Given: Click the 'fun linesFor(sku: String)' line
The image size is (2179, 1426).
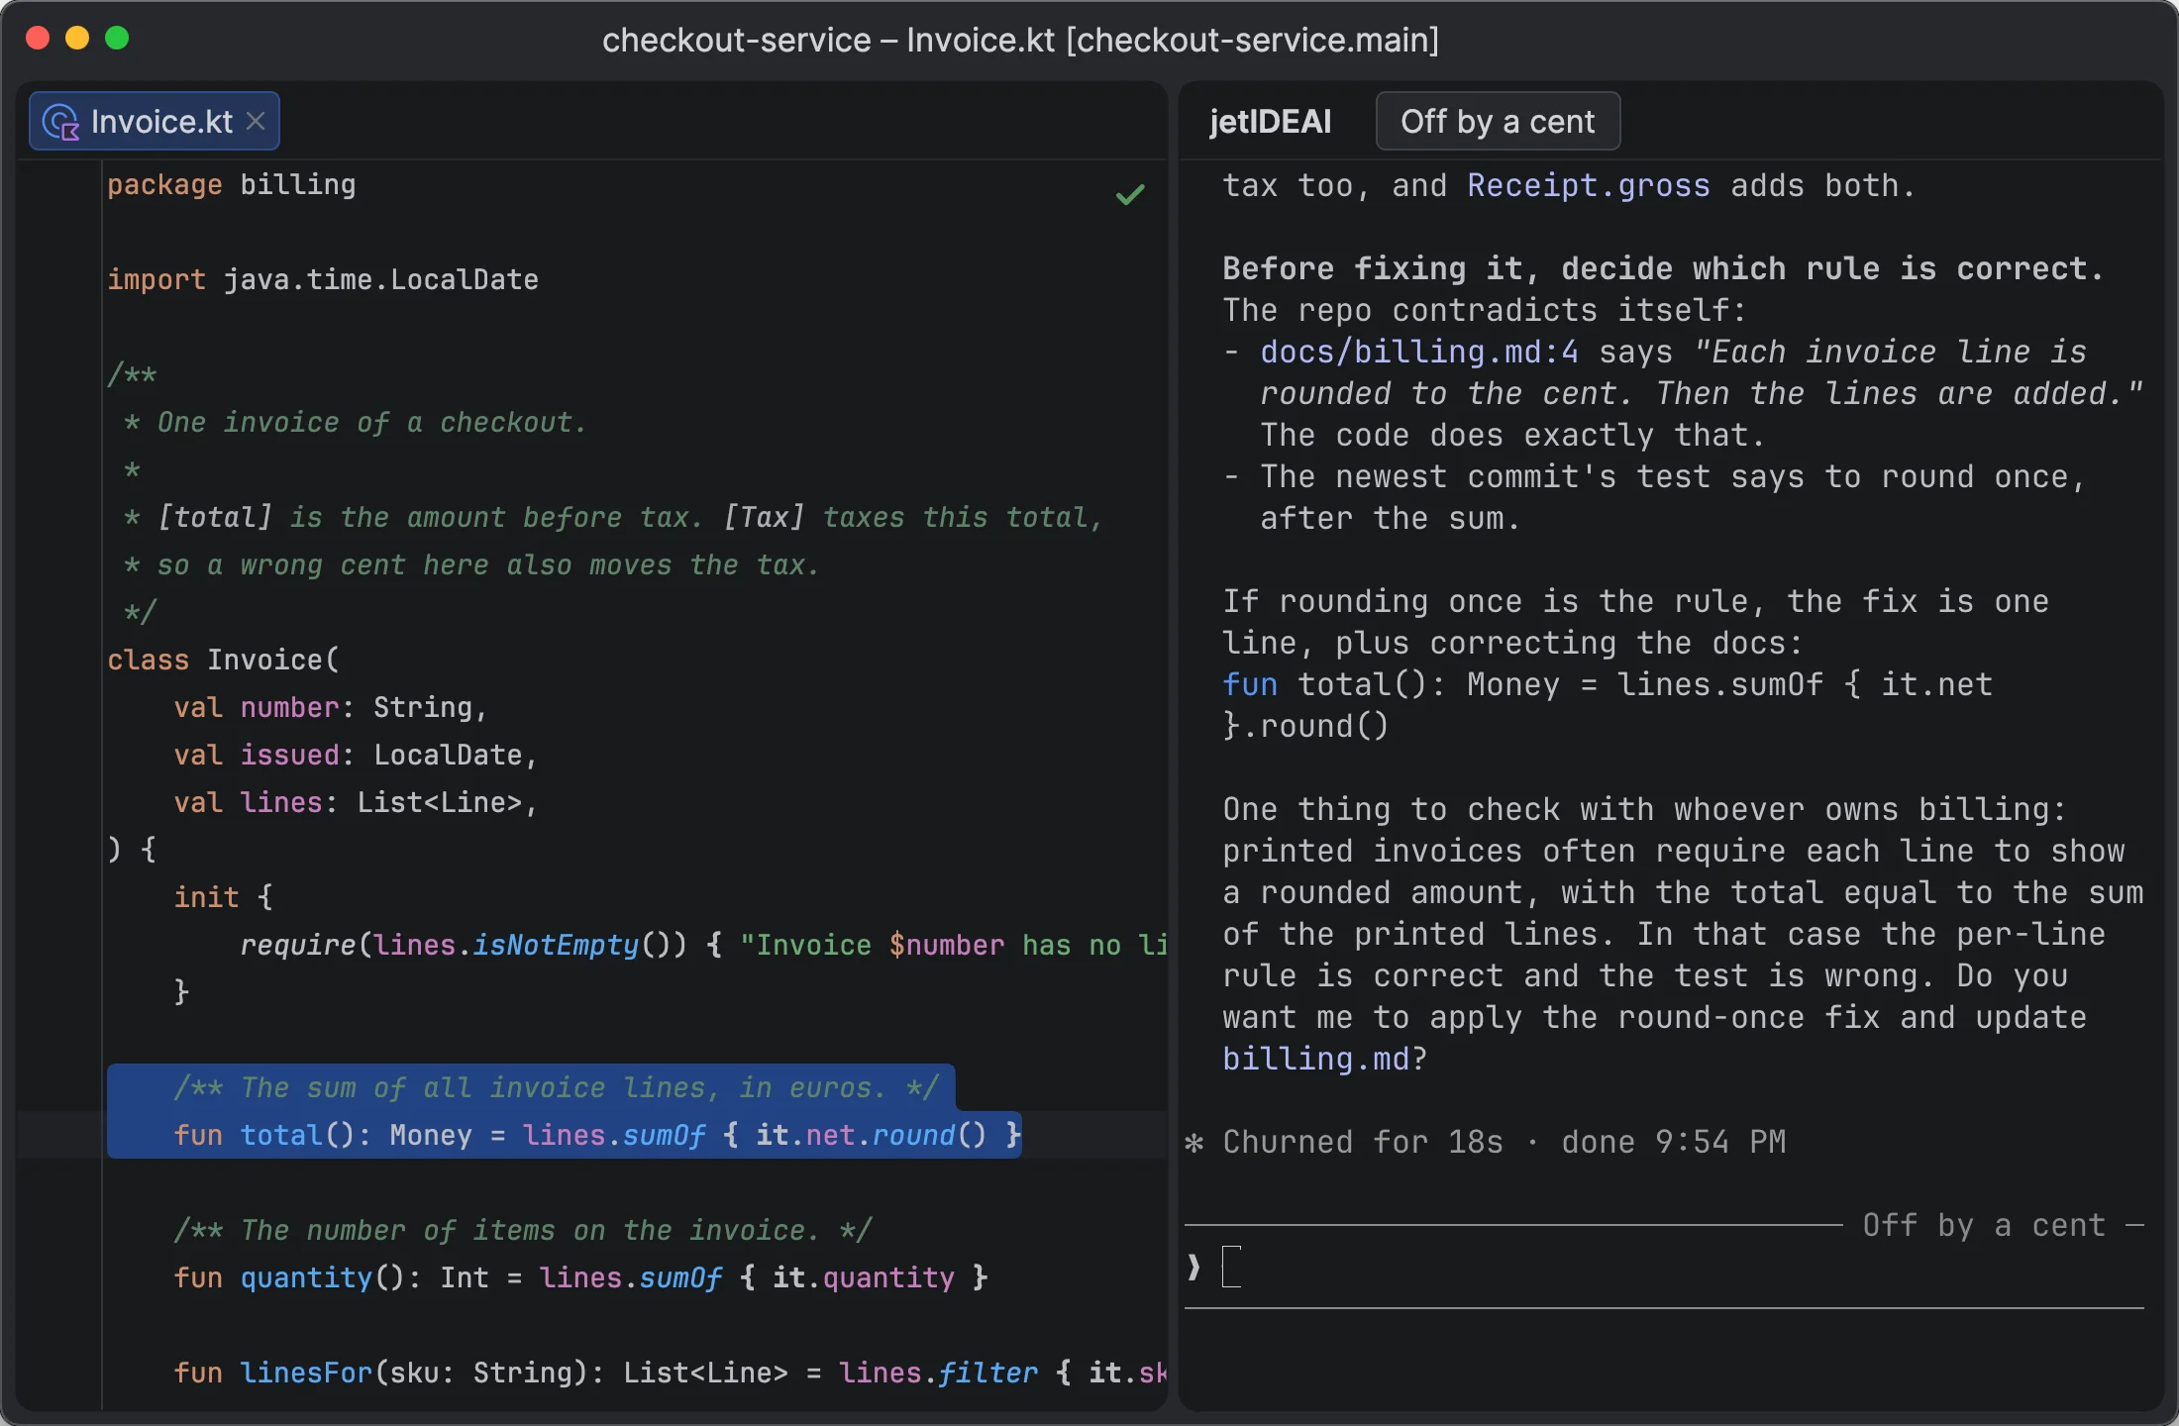Looking at the screenshot, I should [670, 1373].
